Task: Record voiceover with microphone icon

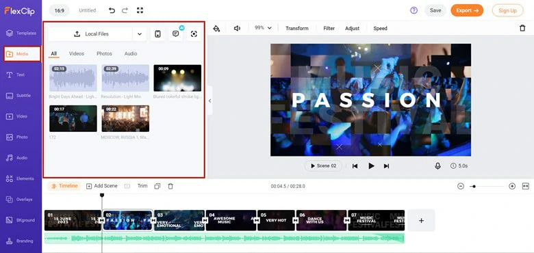Action: coord(437,165)
